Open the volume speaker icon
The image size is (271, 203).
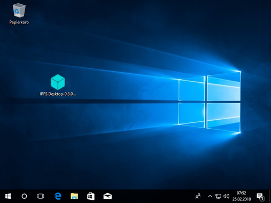coord(226,196)
